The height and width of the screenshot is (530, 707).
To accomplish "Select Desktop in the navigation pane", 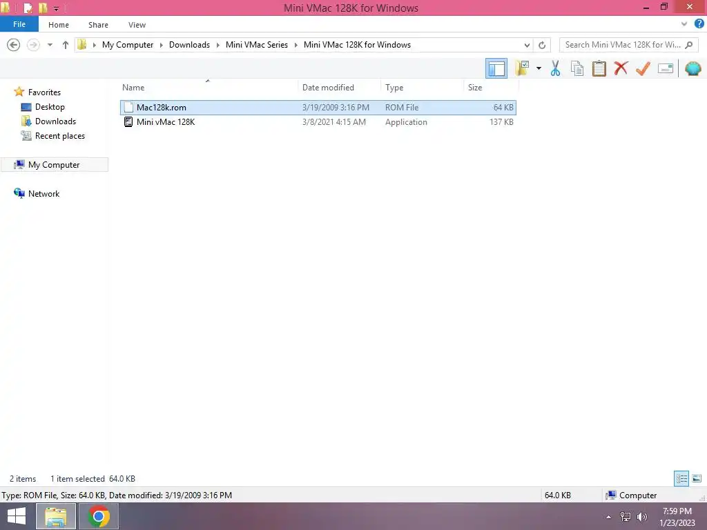I will click(50, 107).
